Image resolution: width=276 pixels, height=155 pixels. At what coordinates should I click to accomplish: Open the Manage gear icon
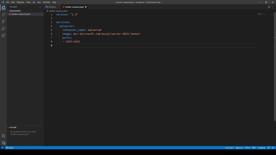pyautogui.click(x=3, y=143)
